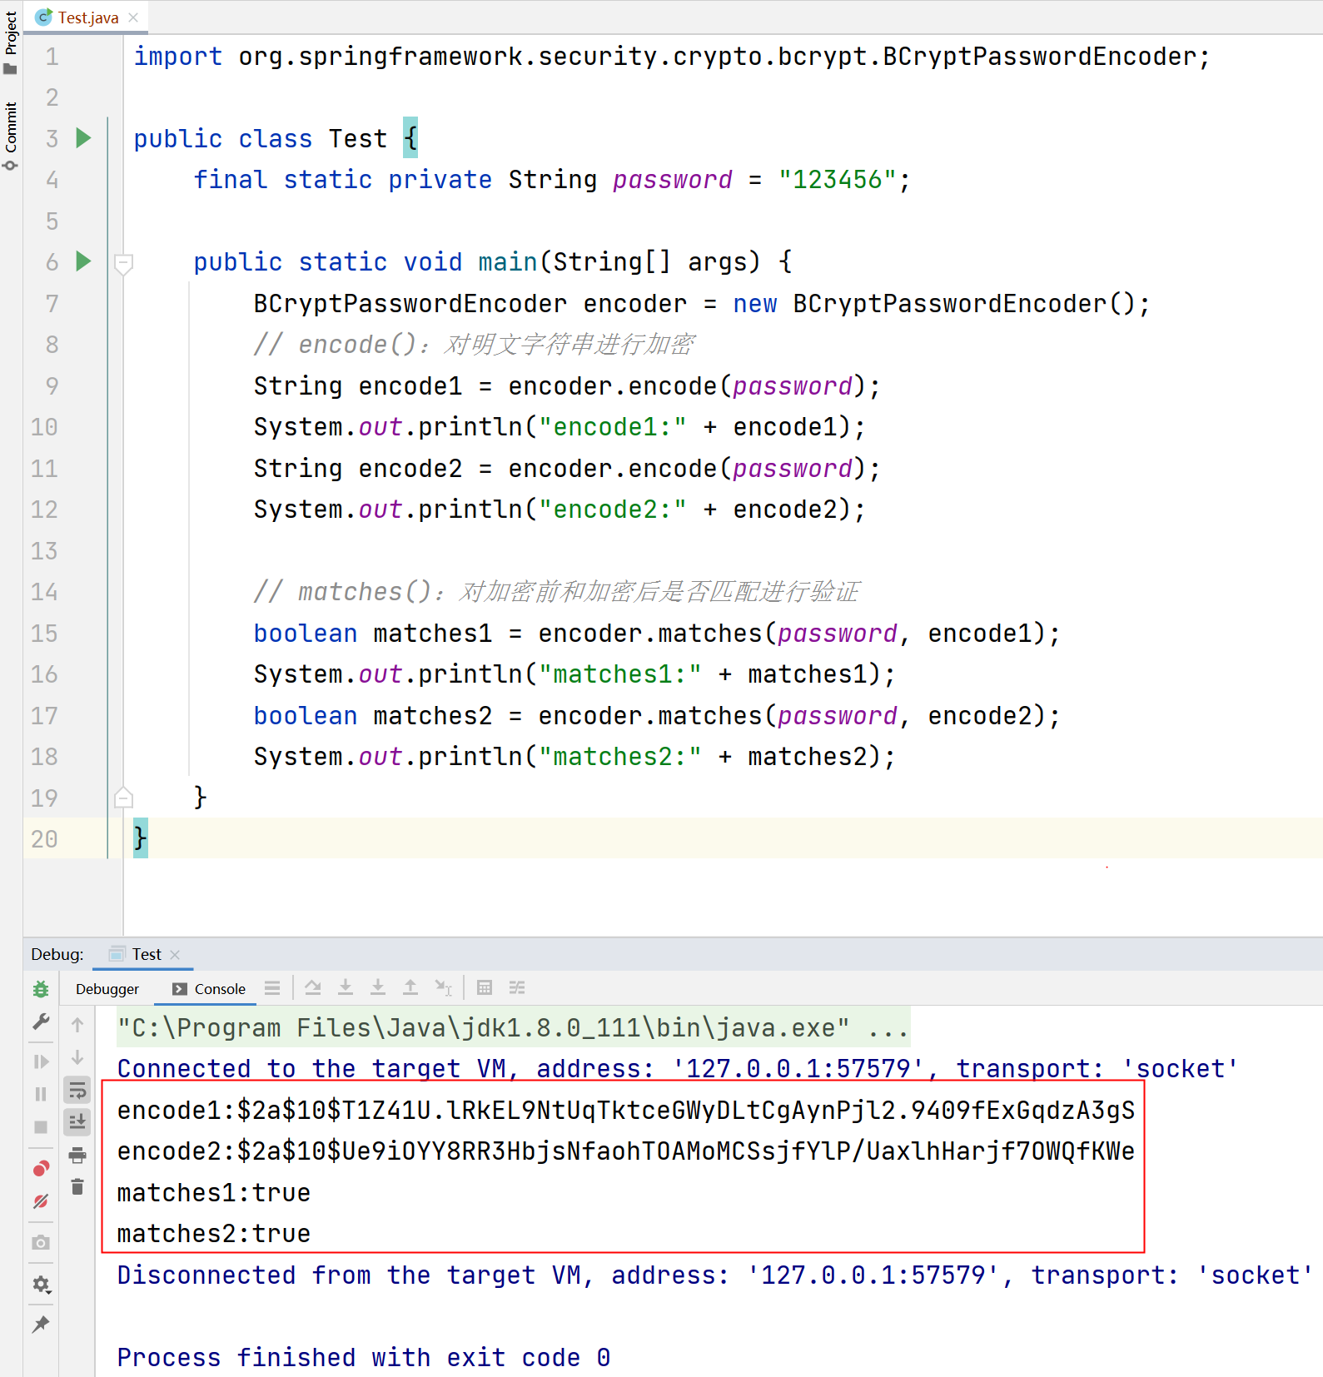Open debug settings gear dropdown
Image resolution: width=1323 pixels, height=1377 pixels.
[x=41, y=1285]
